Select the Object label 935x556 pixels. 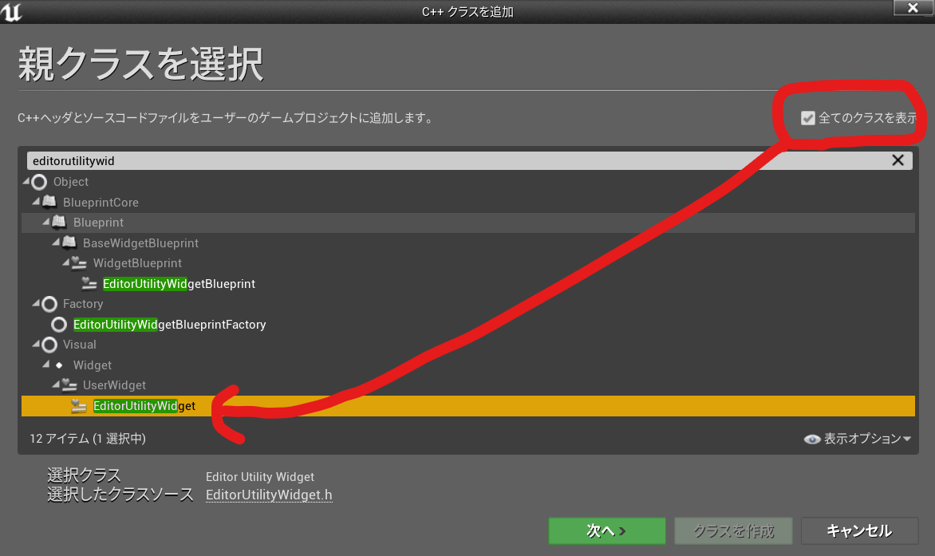71,182
